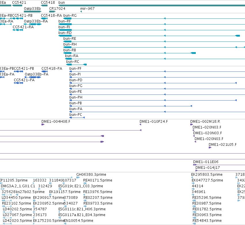Select the RE35296.5prime EST label
The image size is (245, 225).
pyautogui.click(x=207, y=198)
